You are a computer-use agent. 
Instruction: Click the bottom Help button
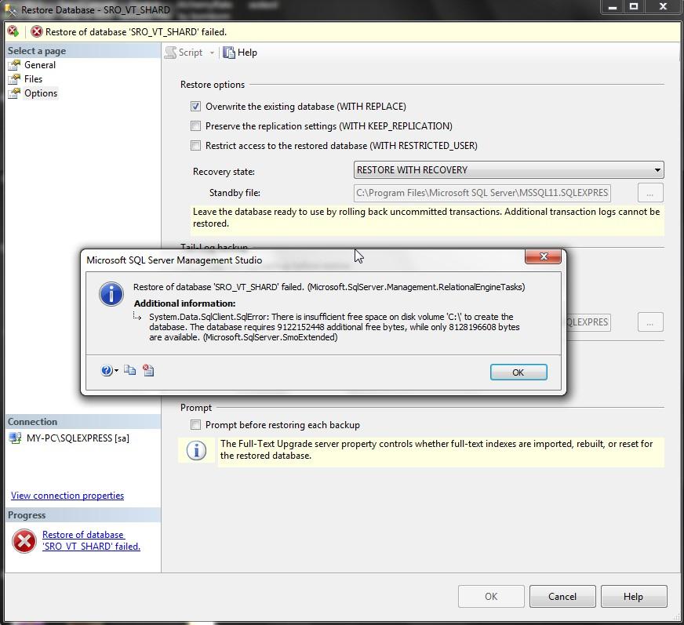point(634,596)
